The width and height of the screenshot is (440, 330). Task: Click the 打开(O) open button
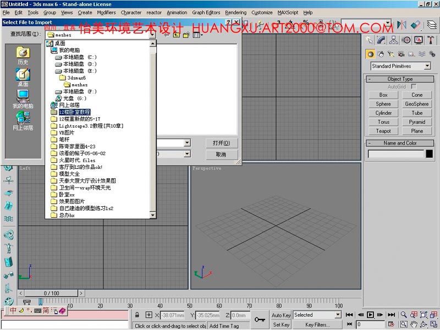click(x=222, y=143)
